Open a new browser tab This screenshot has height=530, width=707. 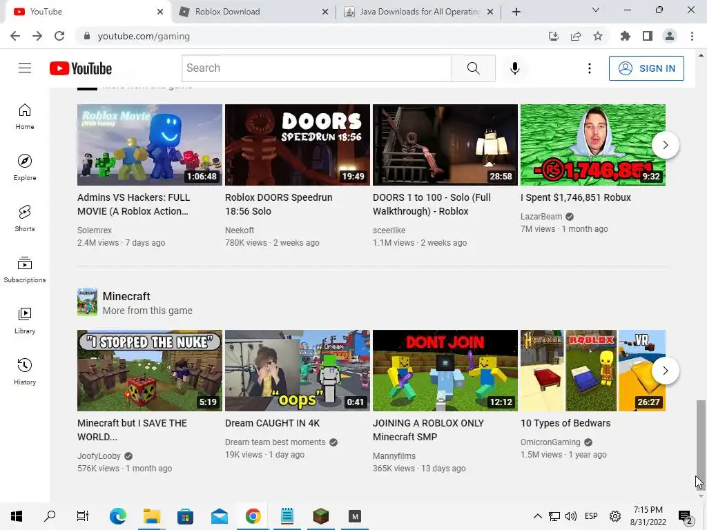(516, 12)
